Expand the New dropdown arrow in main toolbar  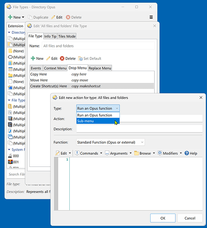click(23, 17)
